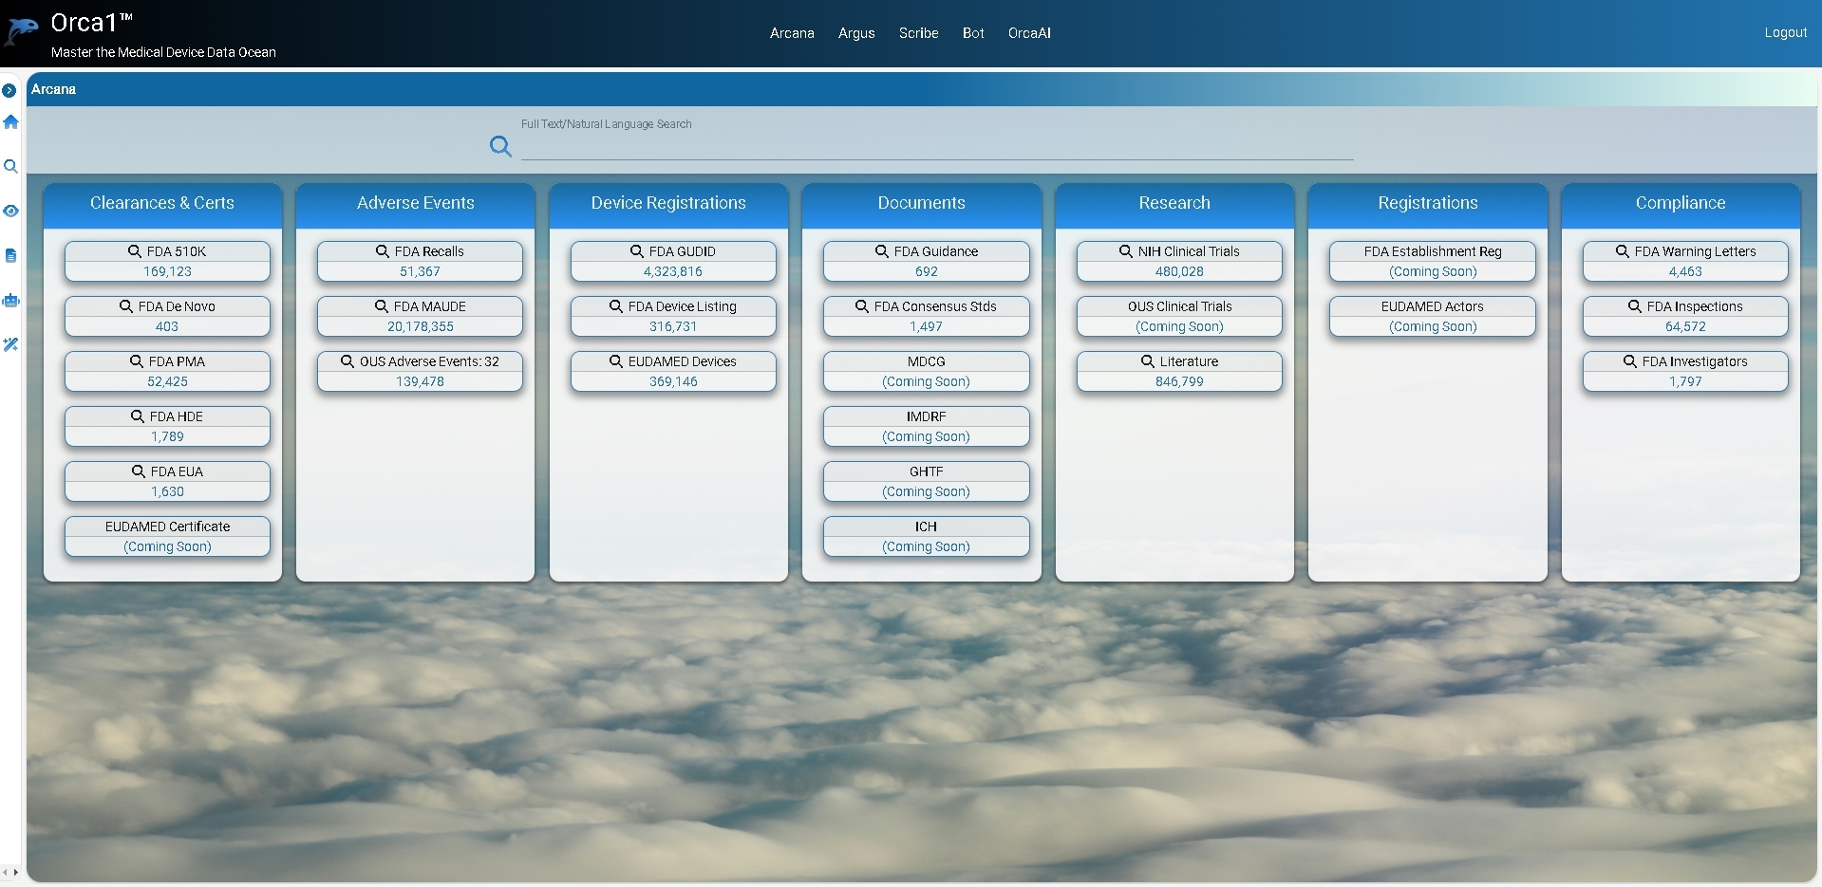Open the OUS Clinical Trials card
Screen dimensions: 1822x887
pos(1179,316)
